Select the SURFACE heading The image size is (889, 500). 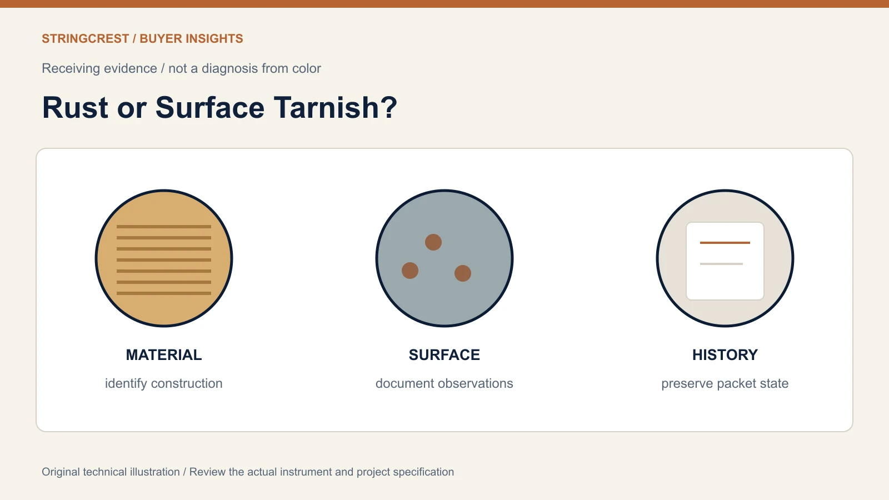coord(444,355)
